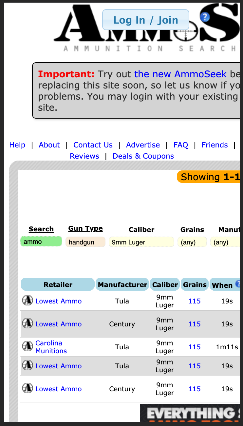The width and height of the screenshot is (243, 426).
Task: Open Lowest Ammo link in second Tula row
Action: [59, 366]
